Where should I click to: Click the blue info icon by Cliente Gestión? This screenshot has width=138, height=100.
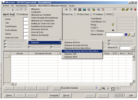click(x=126, y=34)
